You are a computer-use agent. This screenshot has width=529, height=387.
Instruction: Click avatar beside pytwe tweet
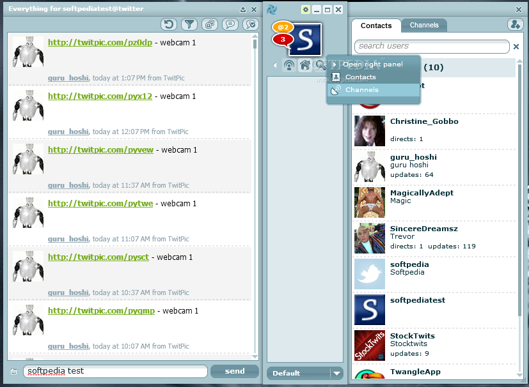coord(28,213)
